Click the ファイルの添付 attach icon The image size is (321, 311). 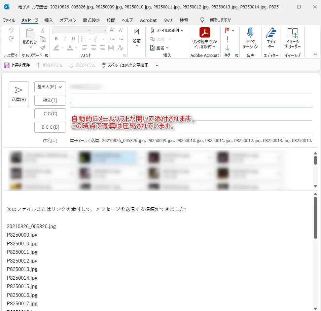click(x=166, y=30)
